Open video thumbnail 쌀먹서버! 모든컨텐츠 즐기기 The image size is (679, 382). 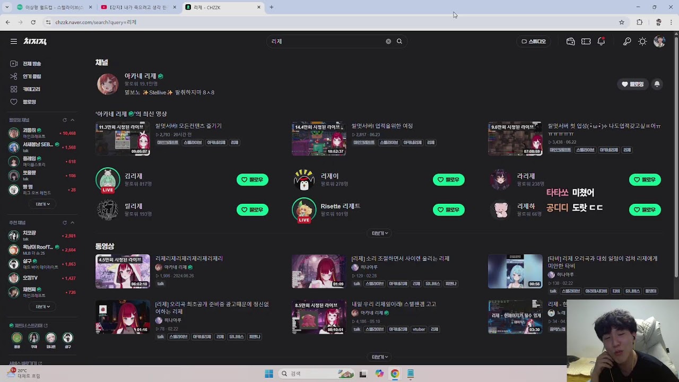click(123, 138)
